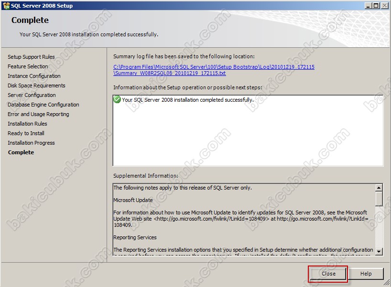Open the summary log file link
The height and width of the screenshot is (287, 391).
pyautogui.click(x=214, y=70)
